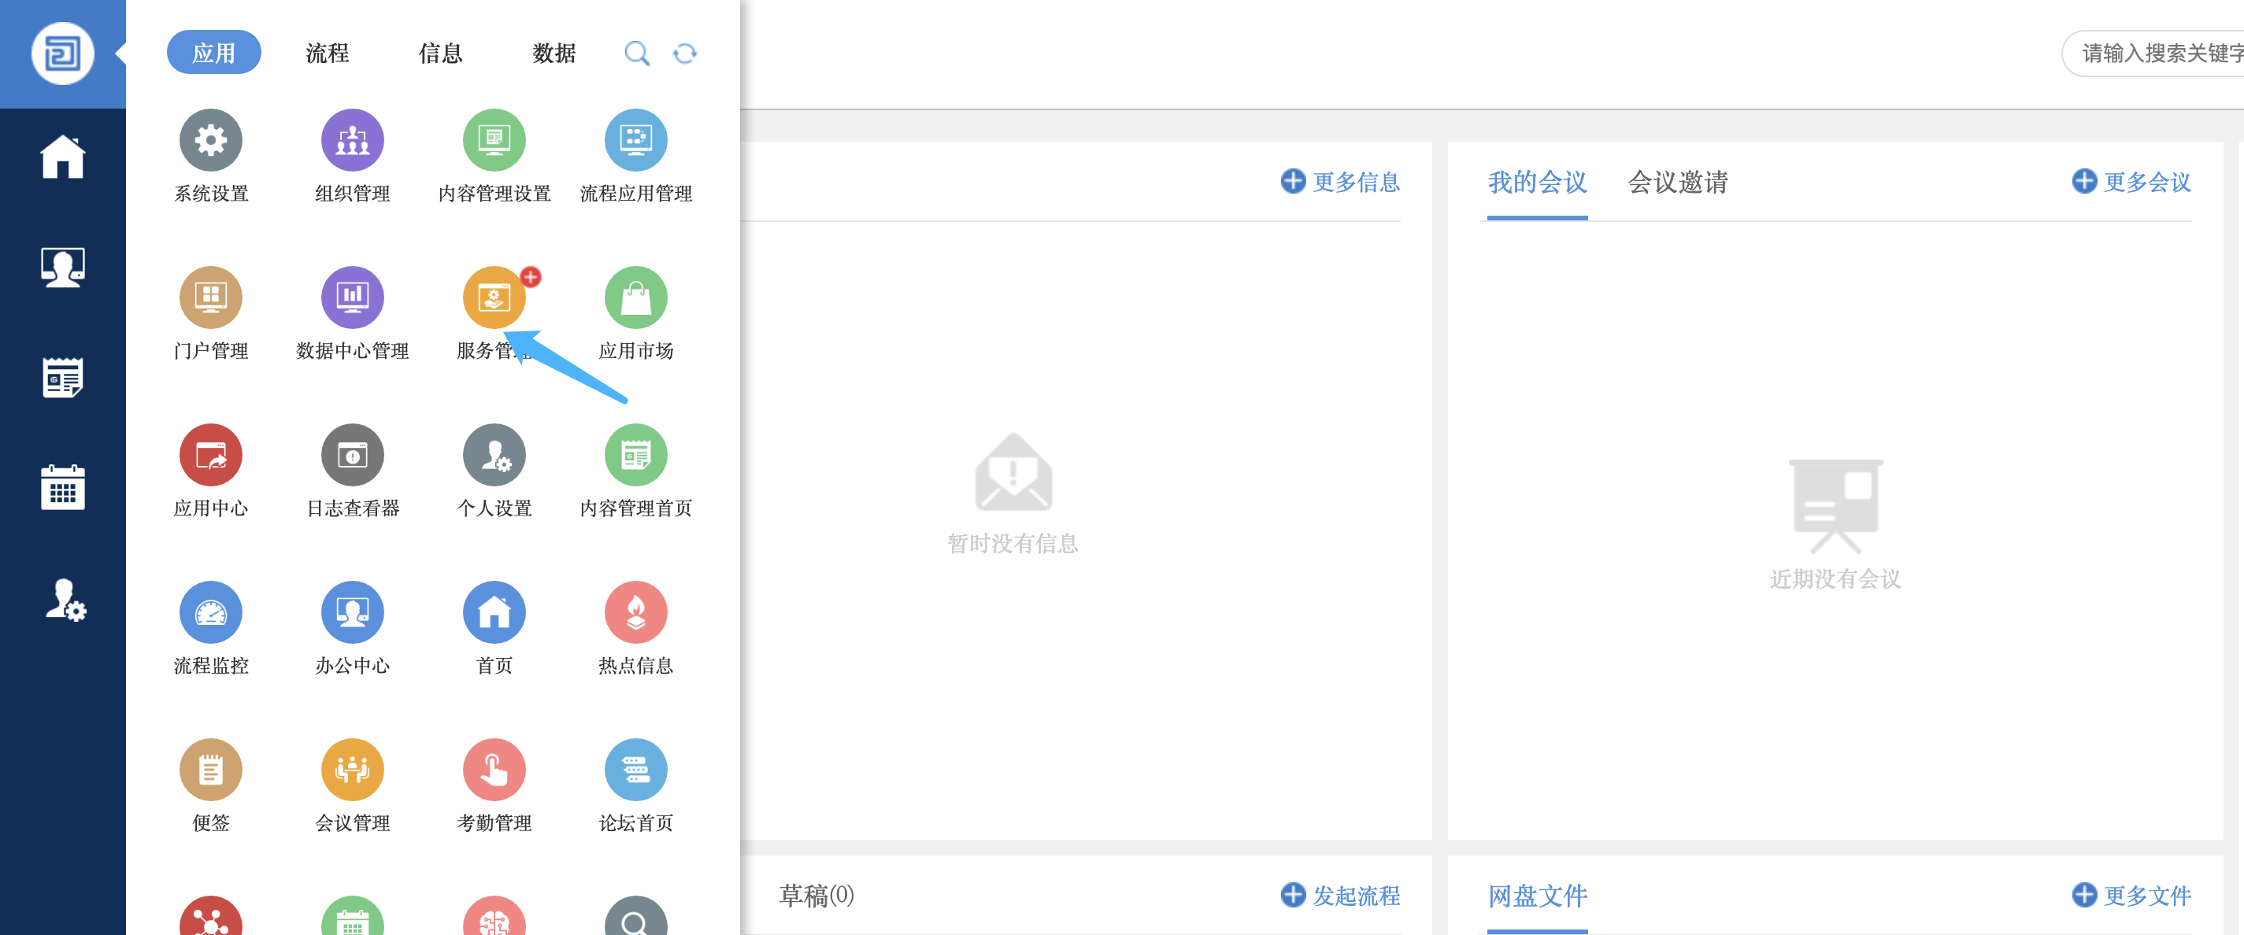Image resolution: width=2244 pixels, height=935 pixels.
Task: Click the search magnifier in app panel
Action: 637,54
